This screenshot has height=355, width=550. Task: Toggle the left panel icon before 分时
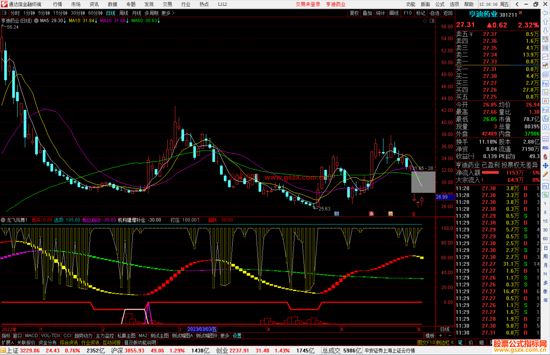pyautogui.click(x=4, y=13)
